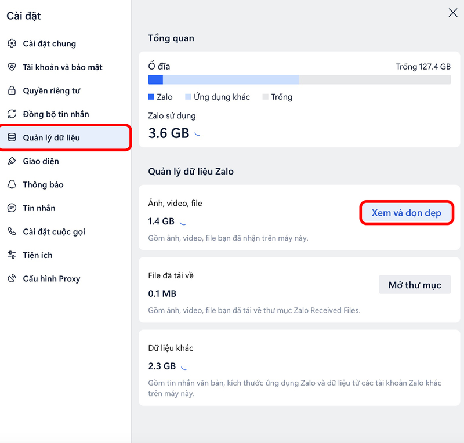Click the Zalo sử dụng label
This screenshot has height=443, width=464.
pyautogui.click(x=172, y=116)
